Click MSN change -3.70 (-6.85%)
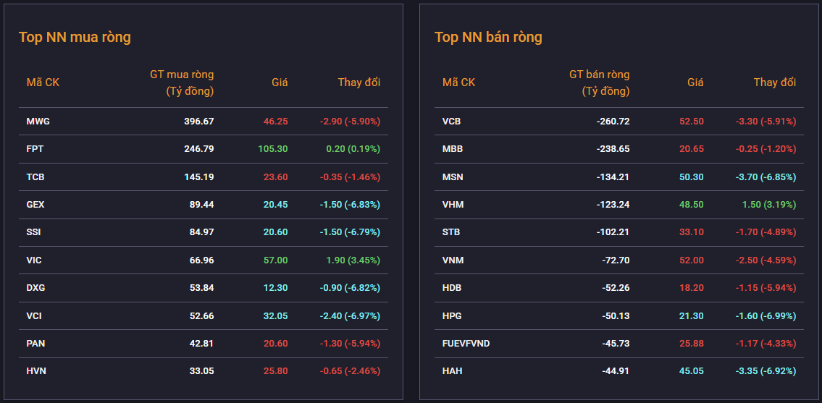 (x=766, y=177)
